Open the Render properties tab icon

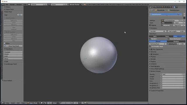(x=154, y=7)
